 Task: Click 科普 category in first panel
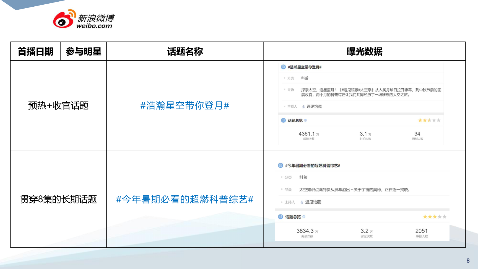305,78
